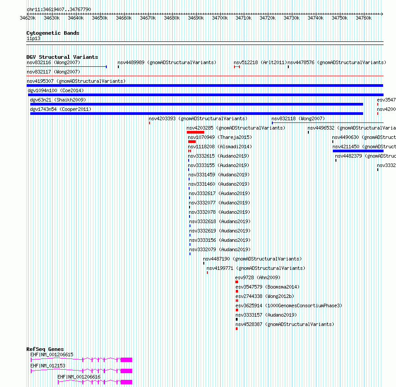
Task: Click the nsv4199771 gnomAD variant label
Action: pos(256,268)
